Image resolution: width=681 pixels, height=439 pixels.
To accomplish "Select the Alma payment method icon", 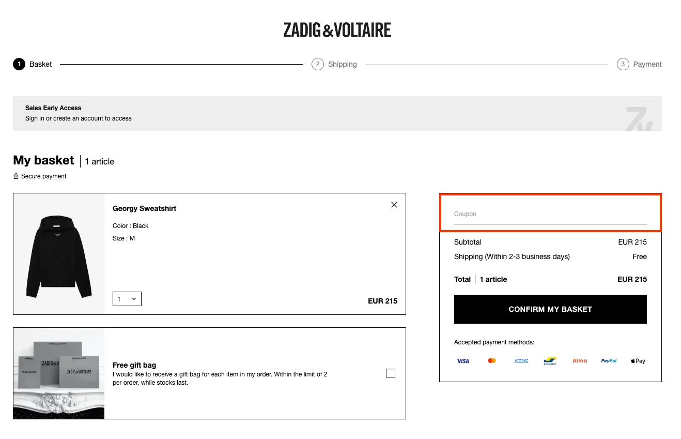I will [579, 360].
